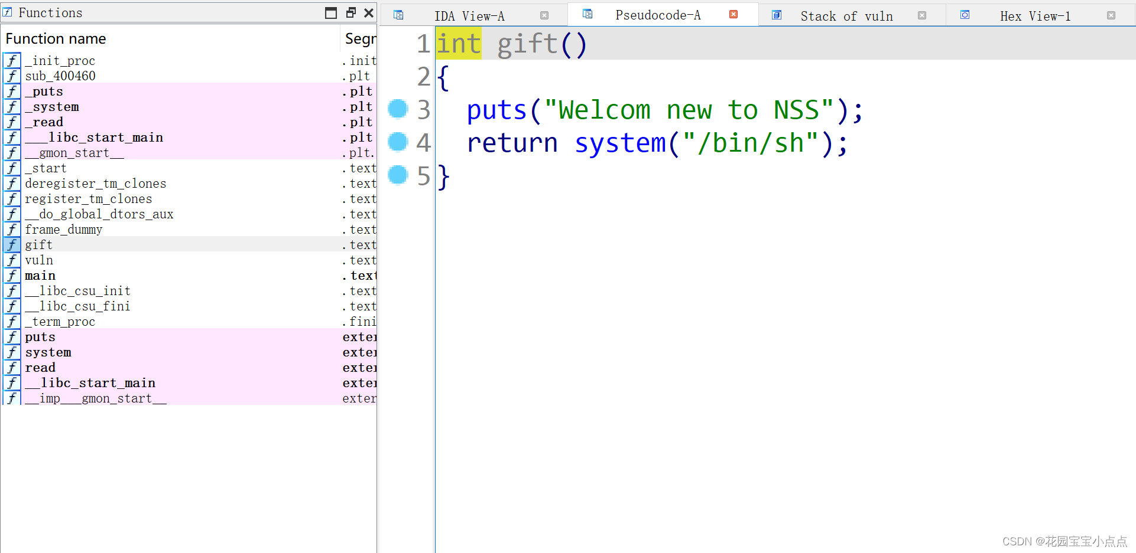
Task: Select ___libc_start_main plt function row
Action: pyautogui.click(x=189, y=138)
